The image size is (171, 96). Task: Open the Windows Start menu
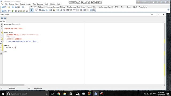click(x=3, y=94)
